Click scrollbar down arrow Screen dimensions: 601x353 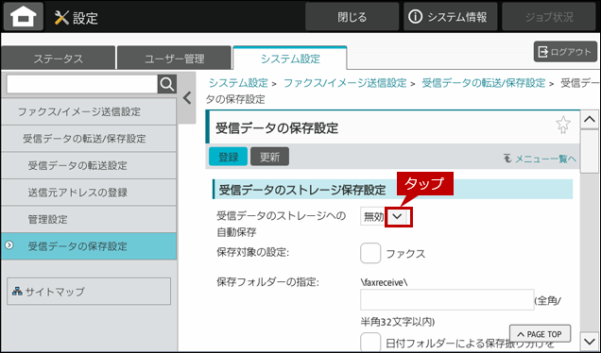(x=590, y=340)
